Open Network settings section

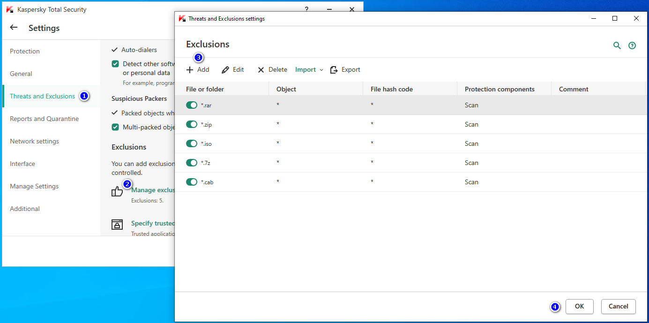[34, 141]
